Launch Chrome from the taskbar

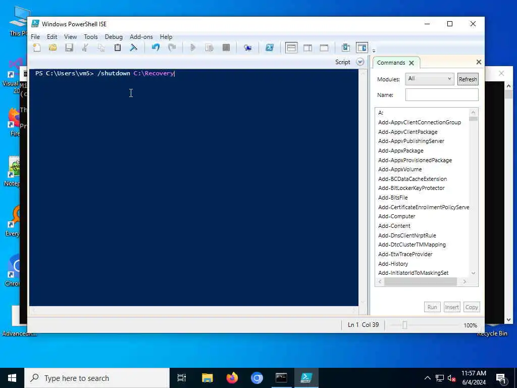pyautogui.click(x=257, y=378)
